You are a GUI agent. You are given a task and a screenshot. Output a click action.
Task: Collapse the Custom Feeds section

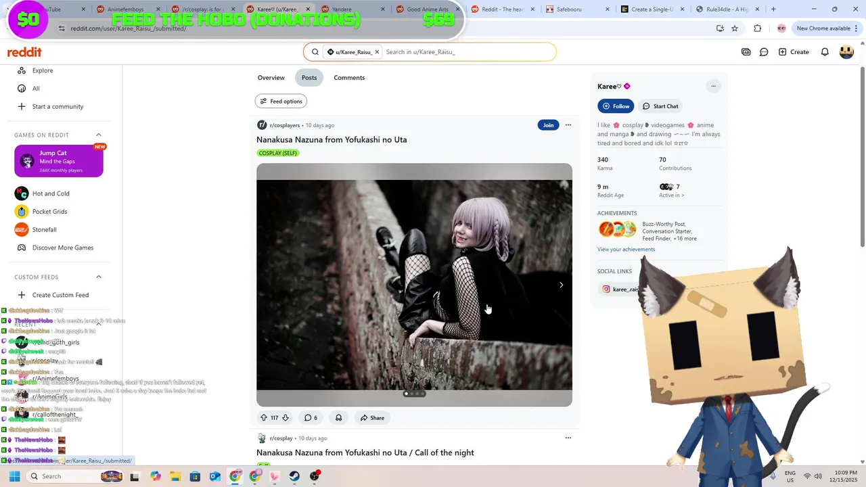(x=98, y=277)
